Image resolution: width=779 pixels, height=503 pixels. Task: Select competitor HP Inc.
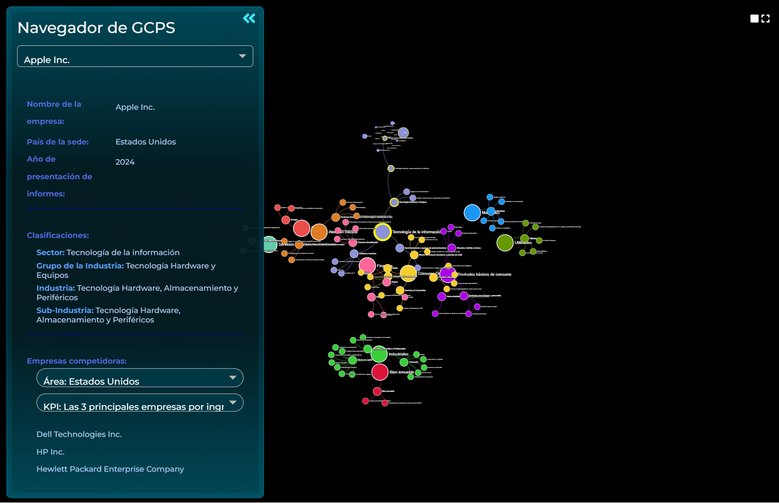pos(50,452)
